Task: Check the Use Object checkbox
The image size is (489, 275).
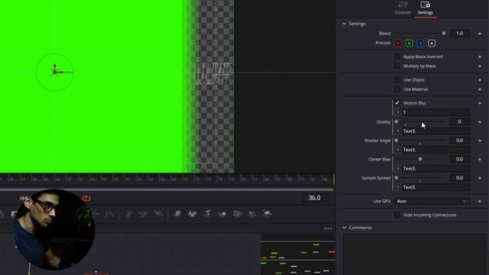Action: (x=397, y=79)
